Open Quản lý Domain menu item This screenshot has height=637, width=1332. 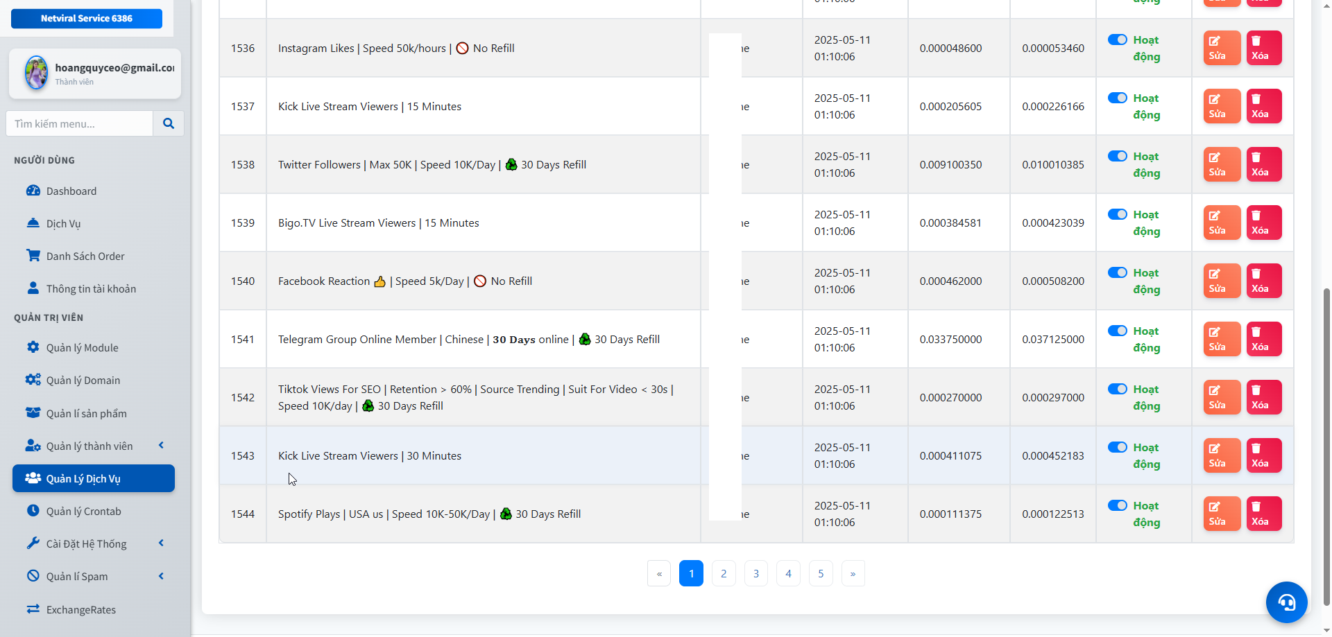point(83,381)
